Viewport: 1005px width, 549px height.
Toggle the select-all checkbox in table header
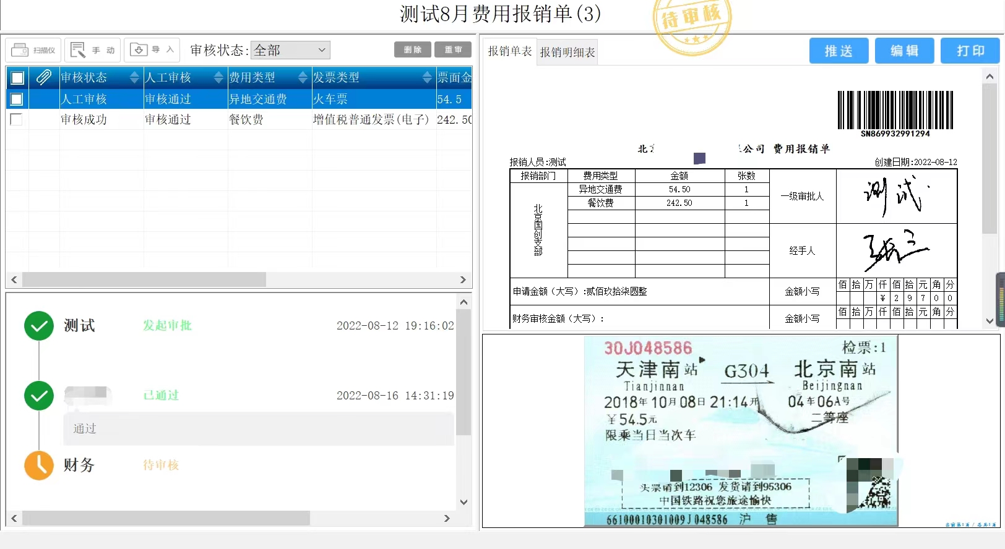click(x=17, y=78)
